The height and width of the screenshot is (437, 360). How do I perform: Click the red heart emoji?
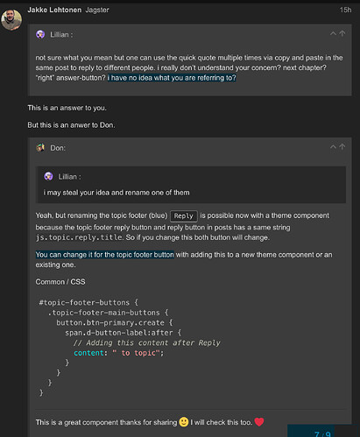[x=259, y=422]
